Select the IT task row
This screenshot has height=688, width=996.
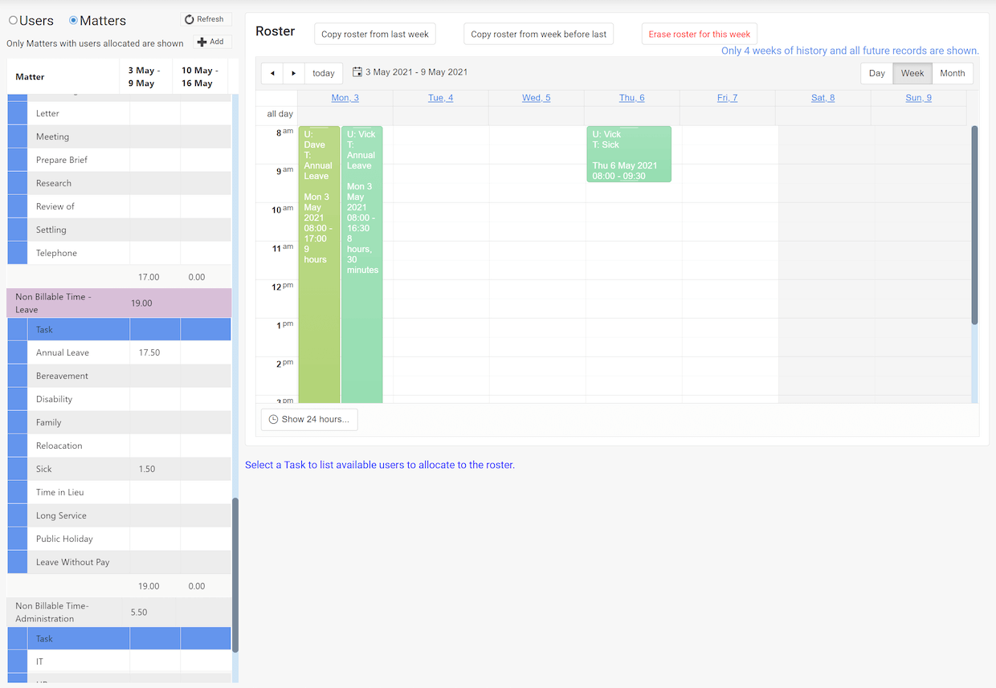point(119,662)
